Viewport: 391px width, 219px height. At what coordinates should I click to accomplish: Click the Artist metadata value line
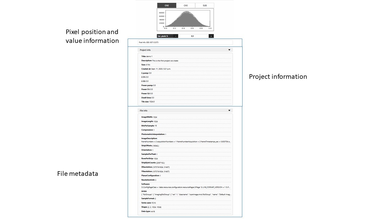coord(186,194)
